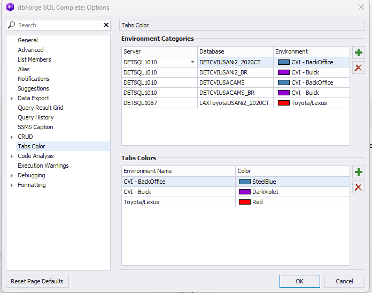Image resolution: width=372 pixels, height=293 pixels.
Task: Delete selected environment category row
Action: click(358, 68)
